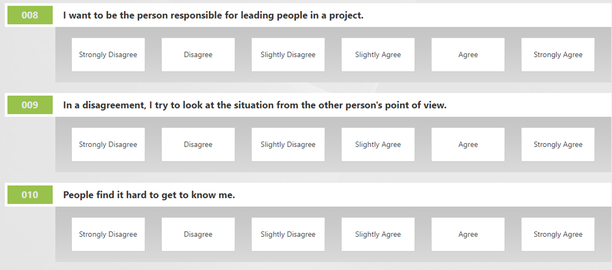Select Strongly Disagree for question 010
612x270 pixels.
pos(108,234)
